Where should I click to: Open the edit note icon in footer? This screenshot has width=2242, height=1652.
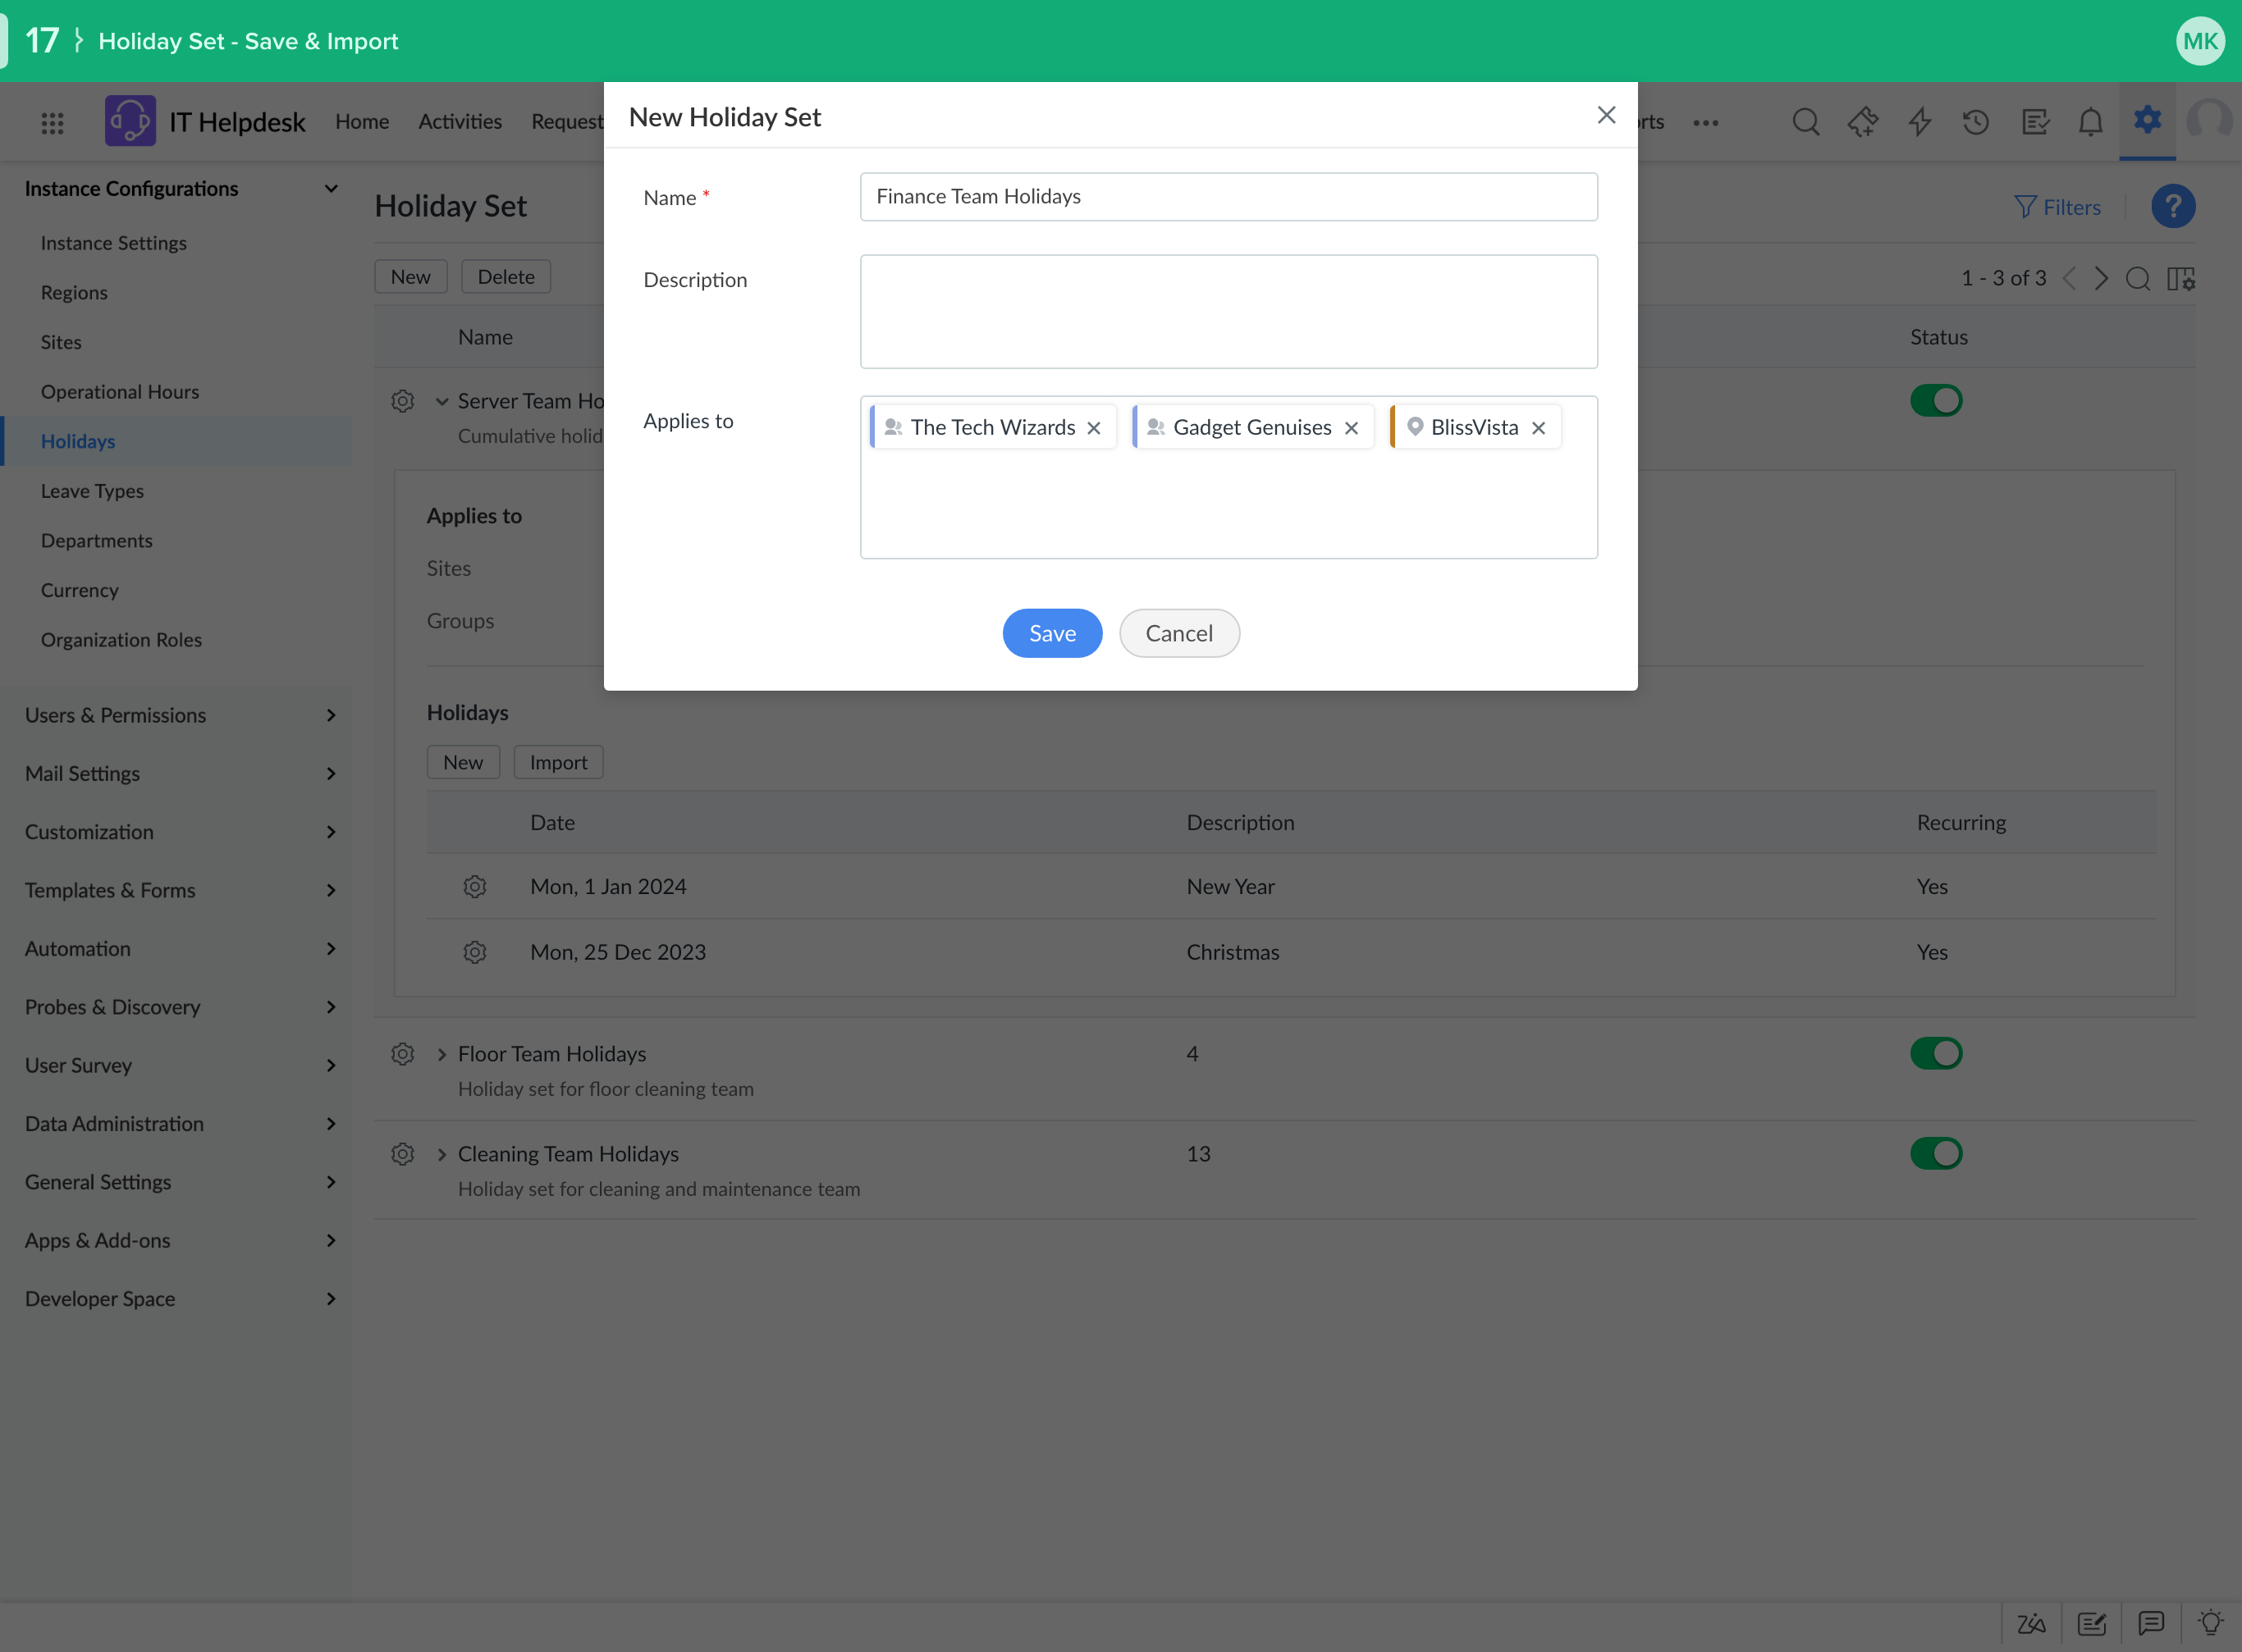coord(2091,1623)
